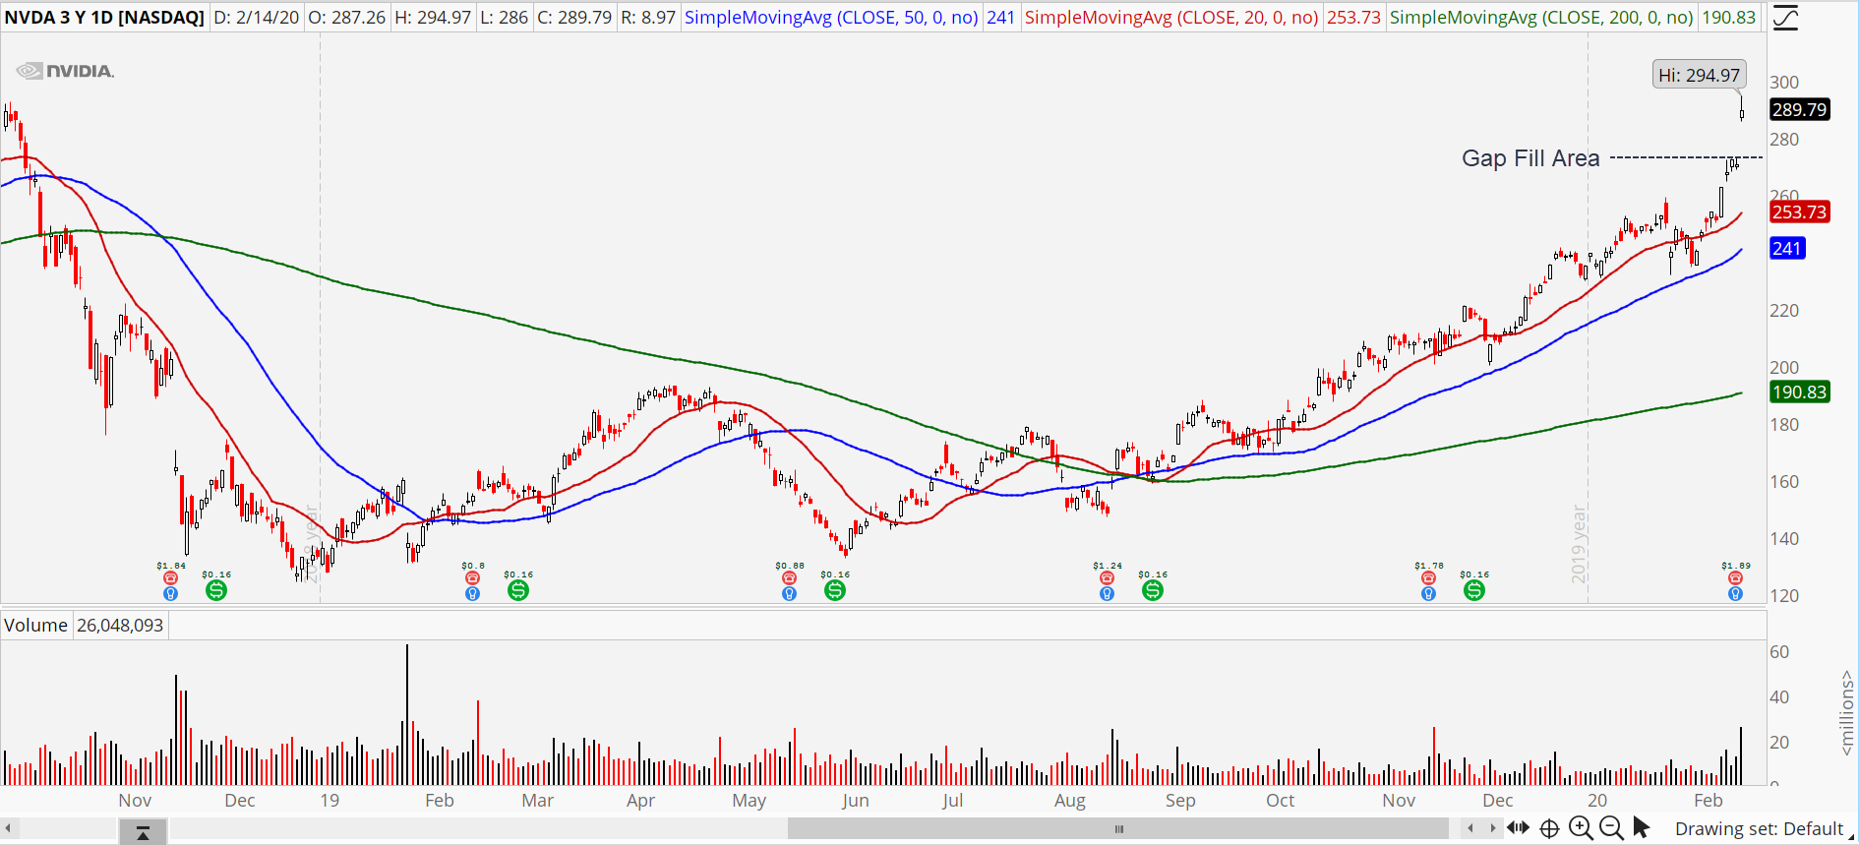Click the 289.79 last price tag
Viewport: 1859px width, 845px height.
(1800, 109)
